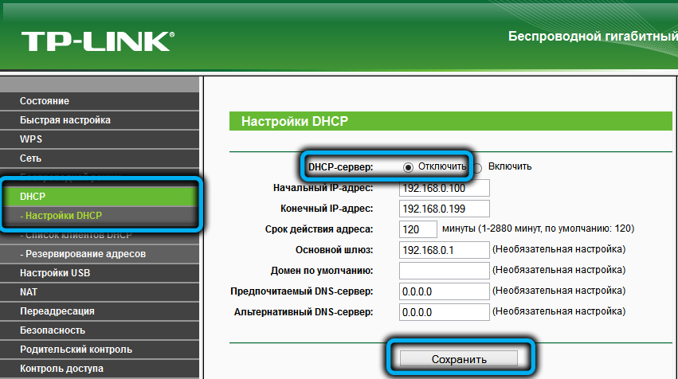The width and height of the screenshot is (678, 379).
Task: Click the TP-LINK logo
Action: tap(97, 41)
